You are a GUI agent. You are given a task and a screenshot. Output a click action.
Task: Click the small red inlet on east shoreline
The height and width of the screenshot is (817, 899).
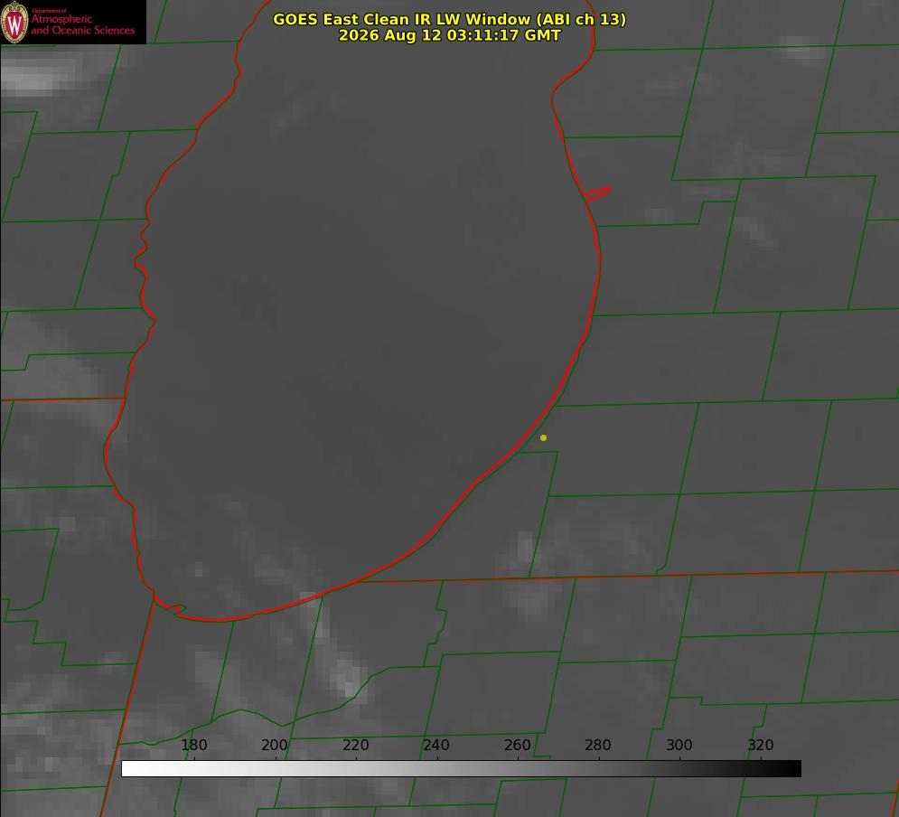(x=596, y=193)
